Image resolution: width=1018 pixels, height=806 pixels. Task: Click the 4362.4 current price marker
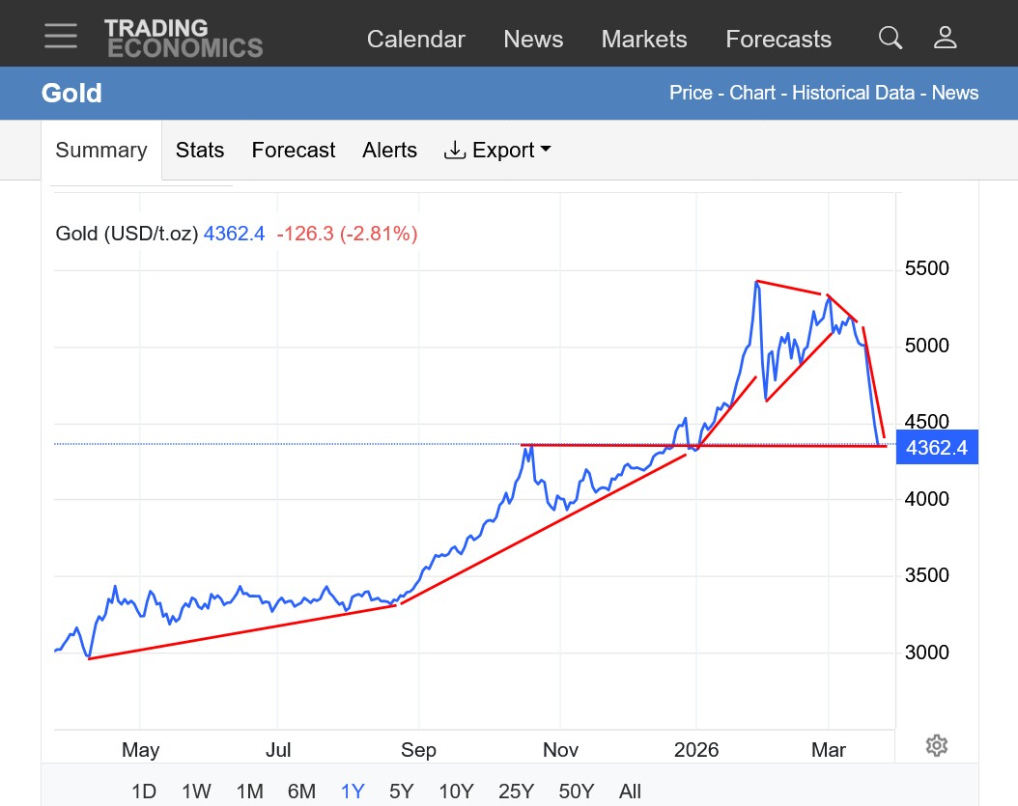[x=937, y=447]
